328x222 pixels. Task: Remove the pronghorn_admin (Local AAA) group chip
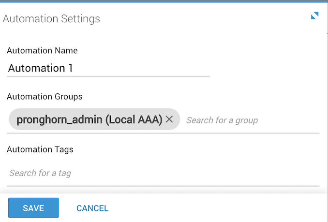coord(169,119)
